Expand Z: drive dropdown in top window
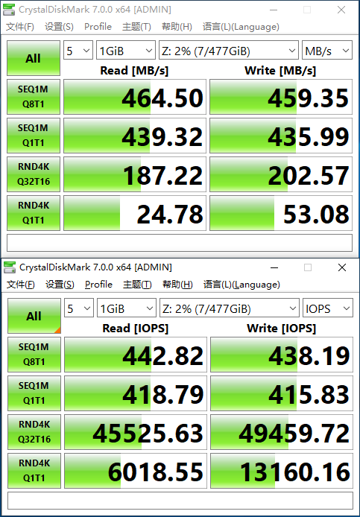Viewport: 360px width, 517px height. click(x=228, y=50)
